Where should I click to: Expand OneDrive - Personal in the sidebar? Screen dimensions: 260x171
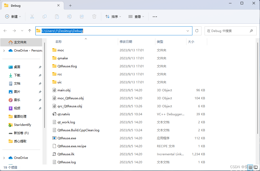point(4,50)
